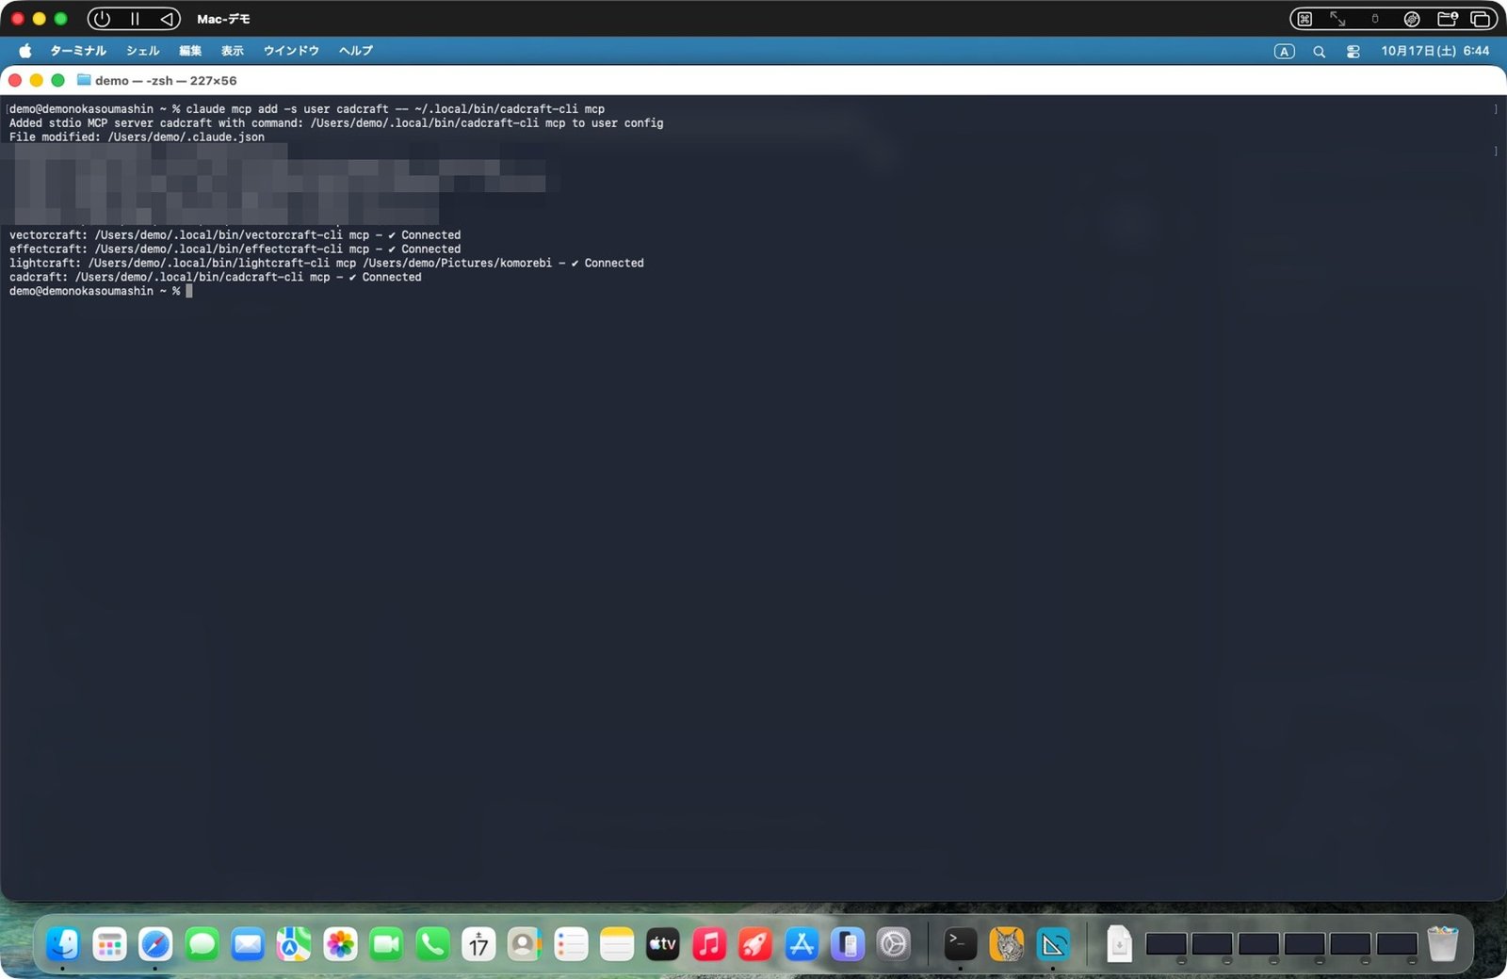This screenshot has width=1507, height=979.
Task: Toggle capture input command-key icon
Action: click(1304, 19)
